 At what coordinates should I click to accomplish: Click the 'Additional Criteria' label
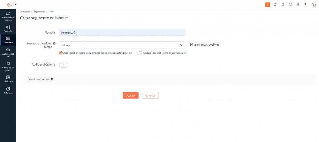43,65
